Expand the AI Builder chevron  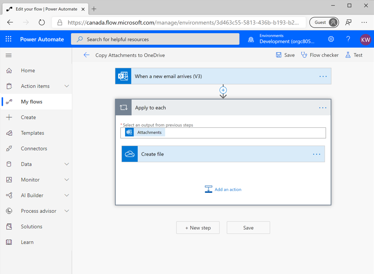point(67,195)
